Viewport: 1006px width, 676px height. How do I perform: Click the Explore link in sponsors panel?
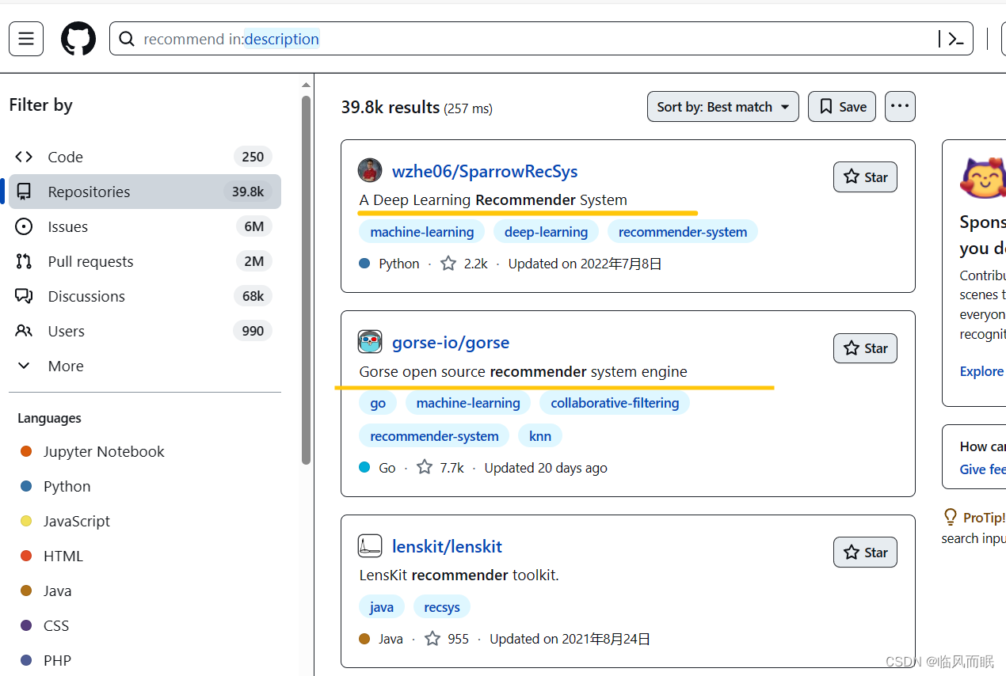[981, 371]
